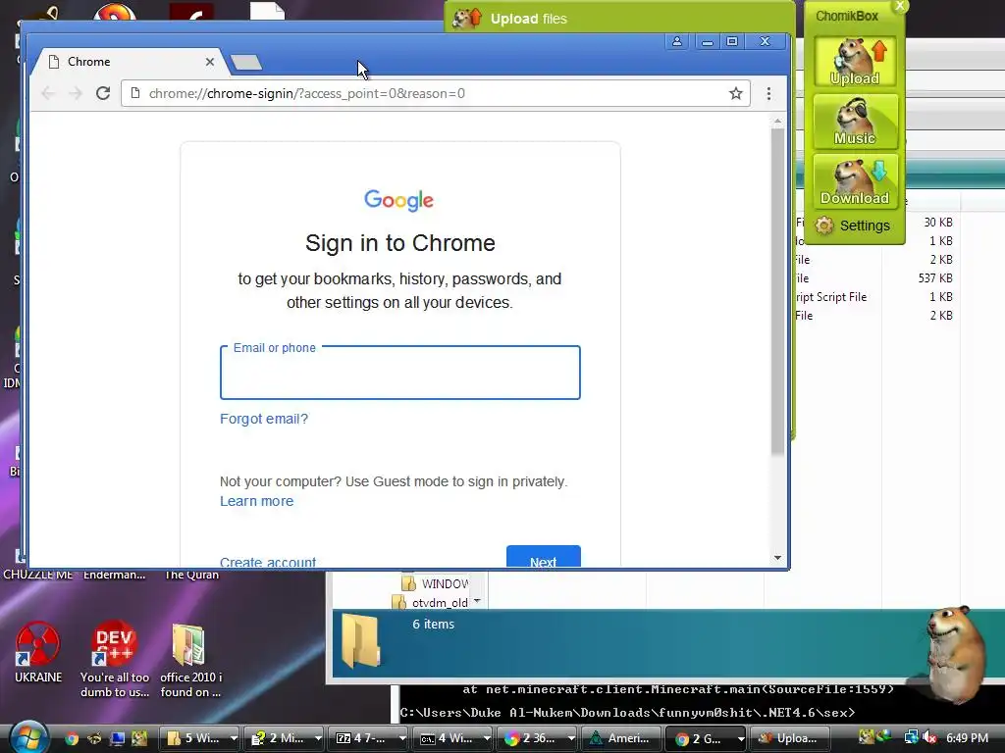Reload the Chrome page

click(x=103, y=93)
